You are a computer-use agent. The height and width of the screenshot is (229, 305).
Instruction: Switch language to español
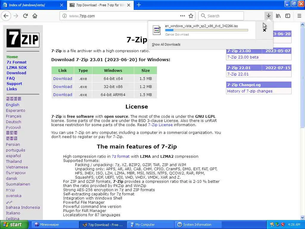point(13,156)
